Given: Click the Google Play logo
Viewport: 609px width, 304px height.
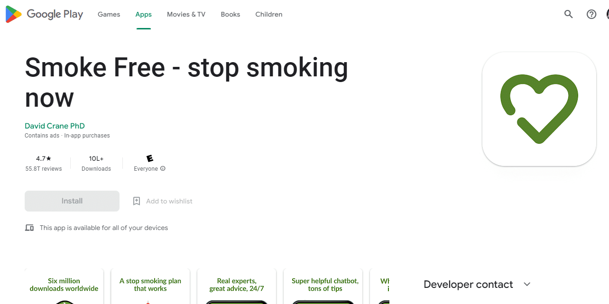Looking at the screenshot, I should [44, 14].
